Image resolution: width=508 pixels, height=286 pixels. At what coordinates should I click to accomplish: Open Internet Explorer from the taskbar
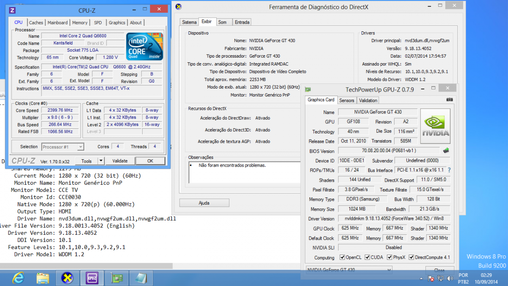17,278
